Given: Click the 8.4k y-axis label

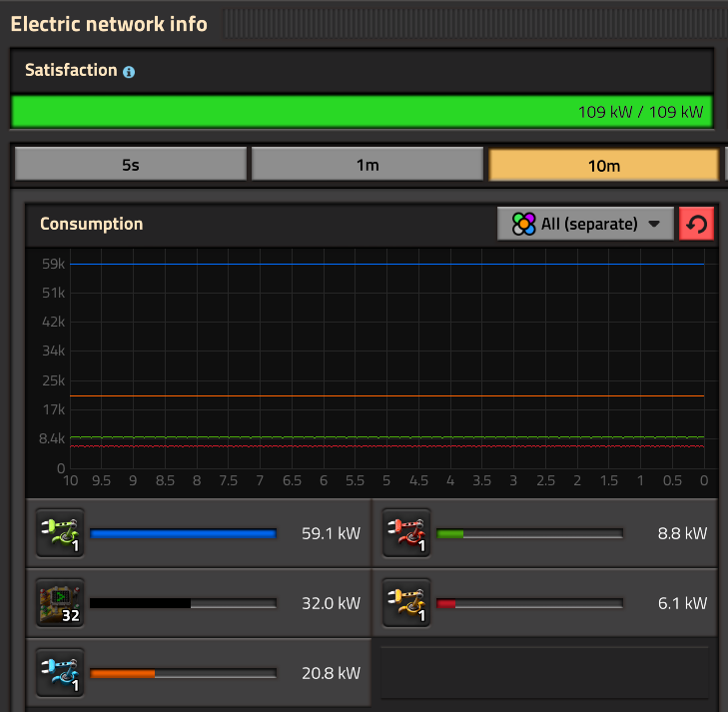Looking at the screenshot, I should [52, 438].
